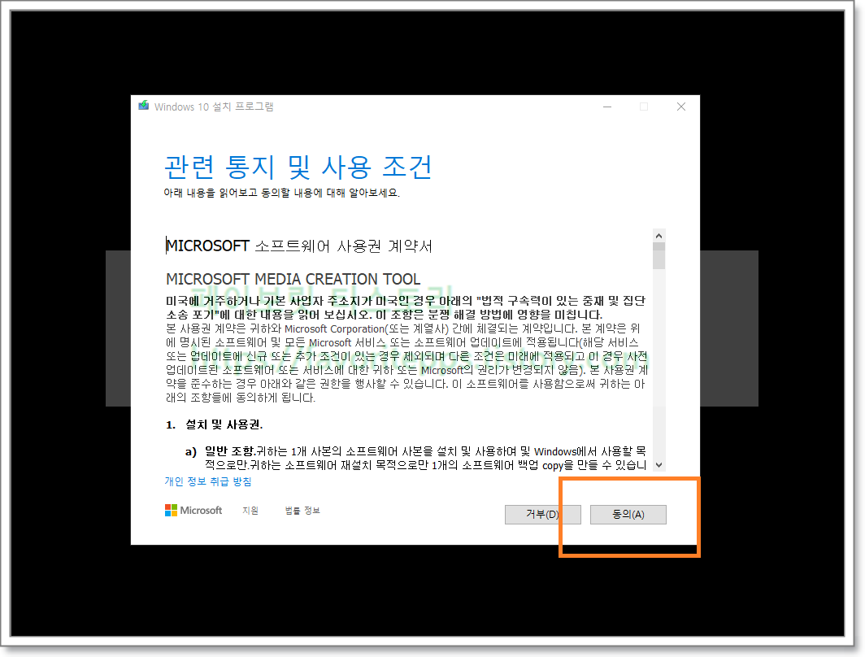Click the a) 일반 조항 clause text
The height and width of the screenshot is (657, 865).
point(415,459)
